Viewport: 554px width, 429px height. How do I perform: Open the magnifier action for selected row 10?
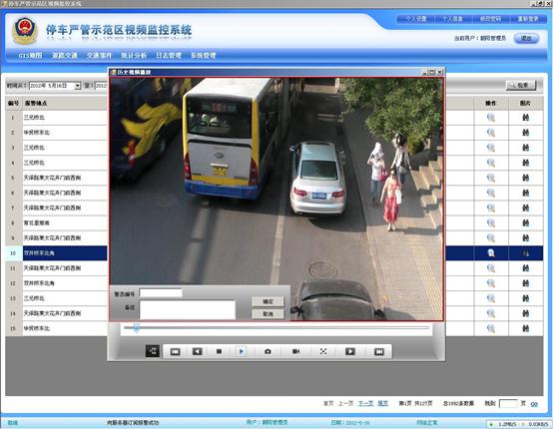pyautogui.click(x=491, y=252)
